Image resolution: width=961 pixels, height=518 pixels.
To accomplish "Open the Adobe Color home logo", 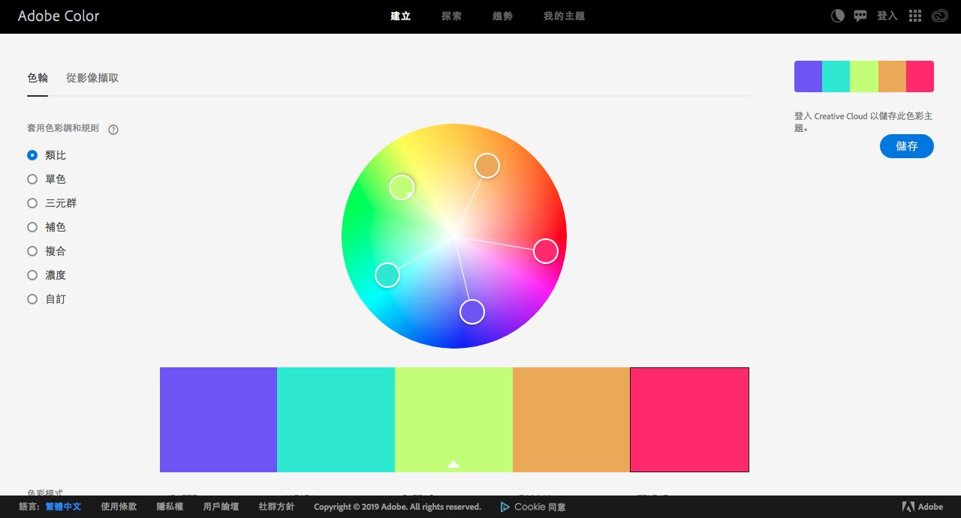I will pos(59,16).
